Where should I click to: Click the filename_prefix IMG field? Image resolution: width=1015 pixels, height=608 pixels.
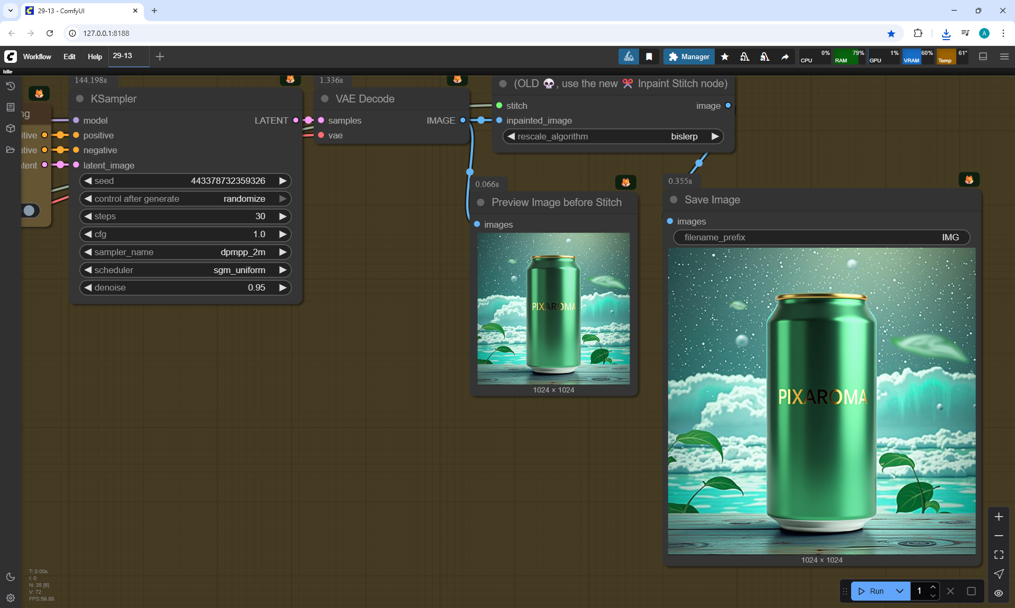pos(821,237)
